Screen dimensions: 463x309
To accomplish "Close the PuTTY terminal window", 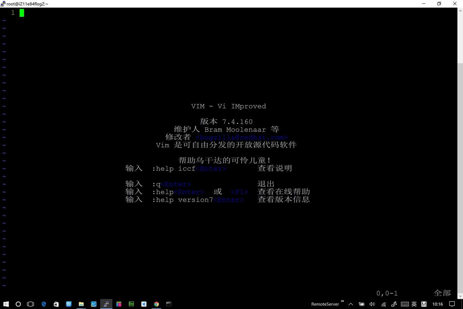I will click(455, 4).
